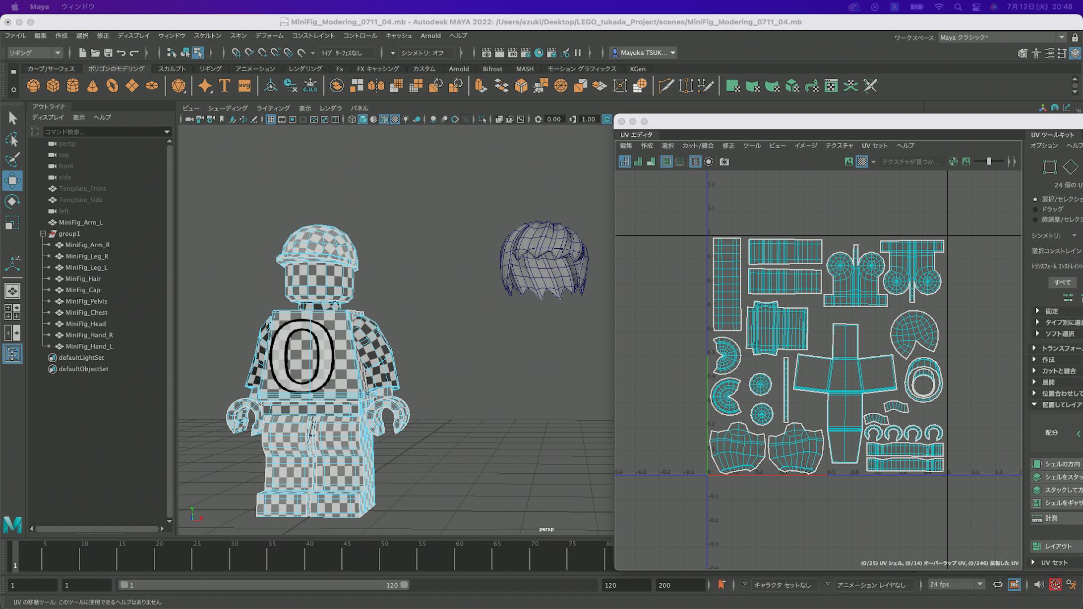Image resolution: width=1083 pixels, height=609 pixels.
Task: Toggle checker map display in UV editor
Action: (x=862, y=162)
